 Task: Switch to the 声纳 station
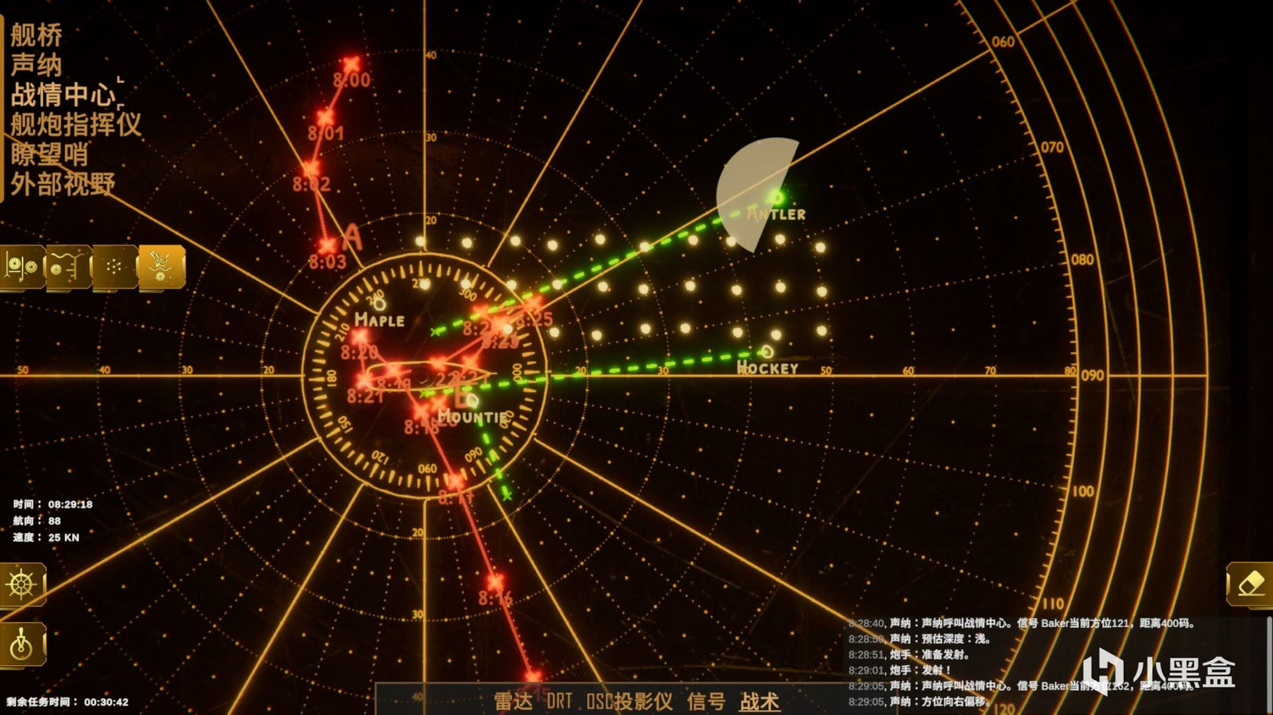point(36,64)
